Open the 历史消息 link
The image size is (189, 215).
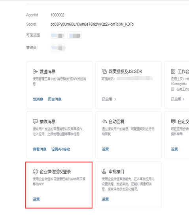[55, 99]
